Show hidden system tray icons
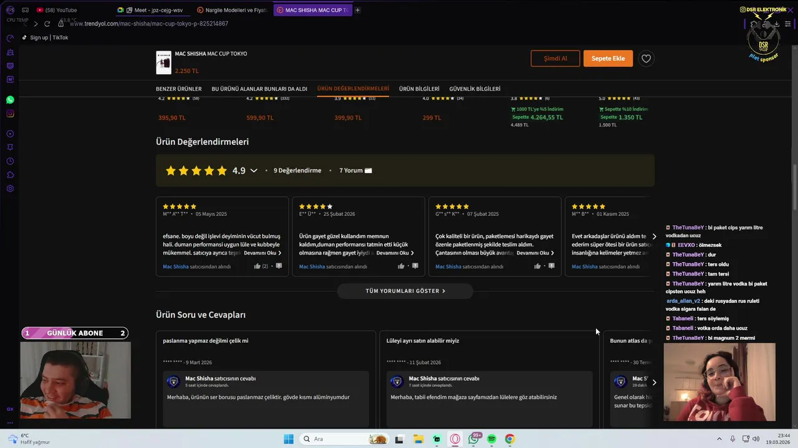Image resolution: width=798 pixels, height=448 pixels. (719, 439)
